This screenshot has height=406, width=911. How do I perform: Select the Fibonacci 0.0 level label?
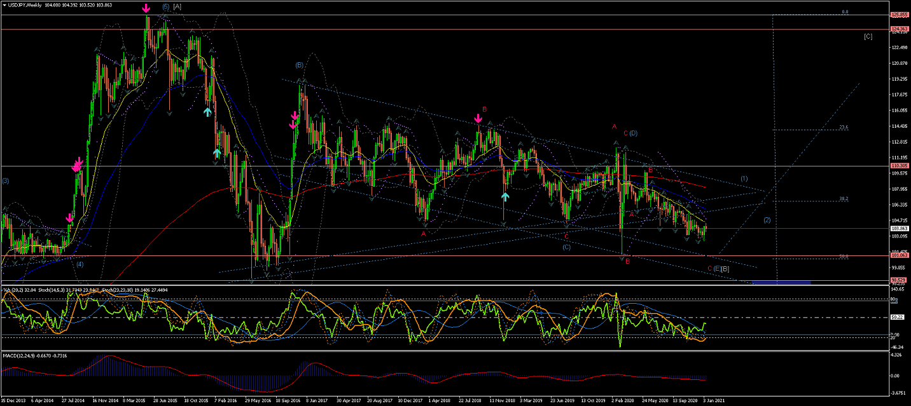point(845,11)
